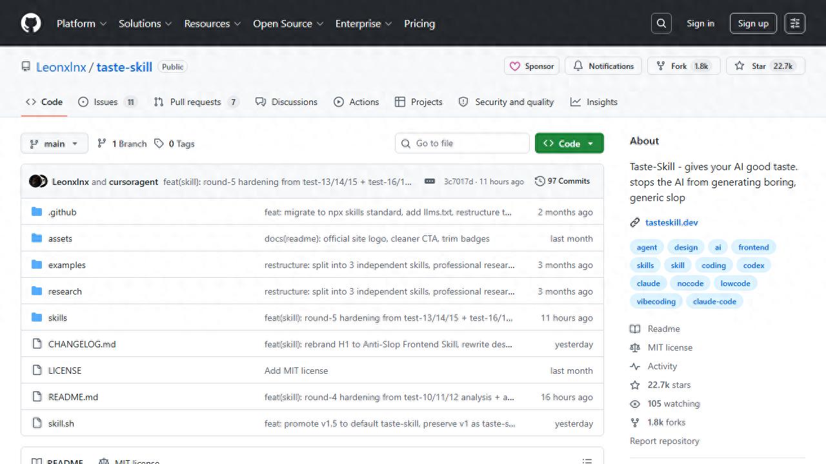The height and width of the screenshot is (464, 826).
Task: Open the Pricing page from the navigation
Action: [419, 23]
